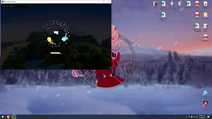Maximize the Minecraft Launcher window
The height and width of the screenshot is (119, 212).
(104, 2)
